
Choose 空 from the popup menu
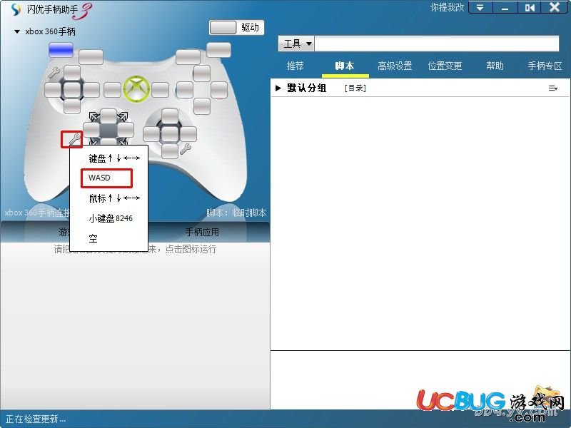[93, 239]
